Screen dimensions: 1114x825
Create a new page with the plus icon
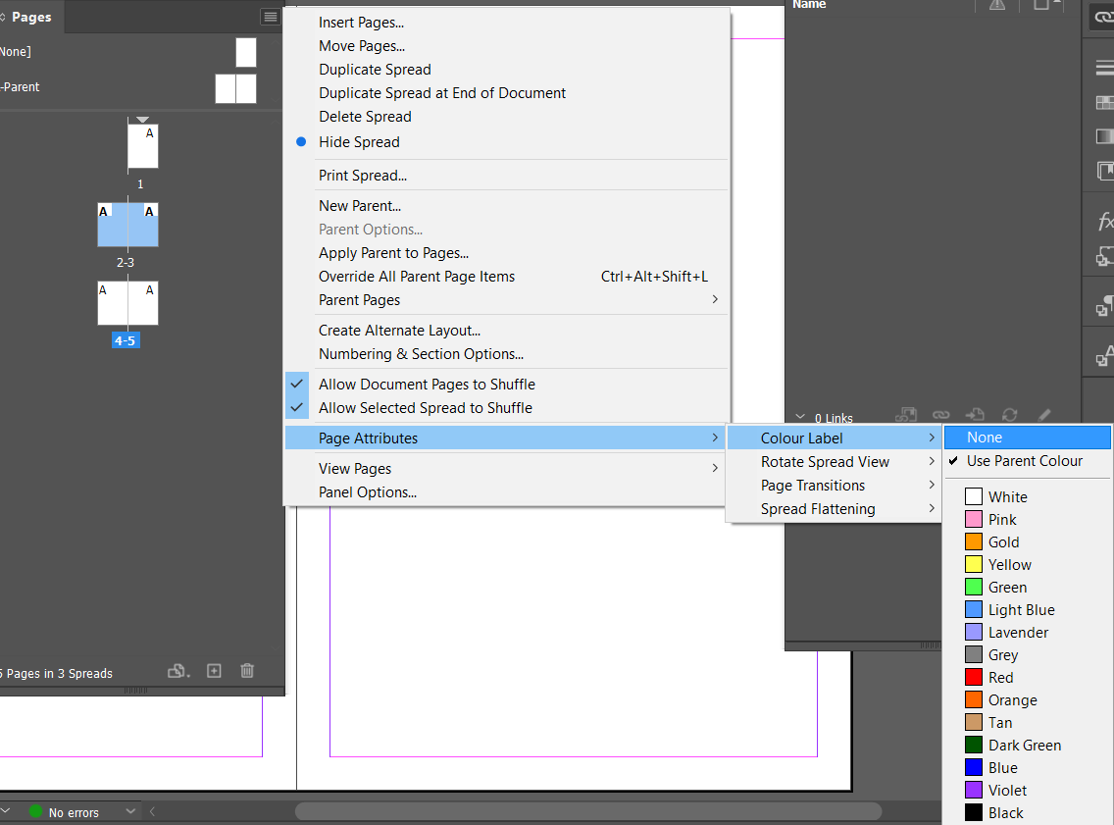click(x=214, y=671)
